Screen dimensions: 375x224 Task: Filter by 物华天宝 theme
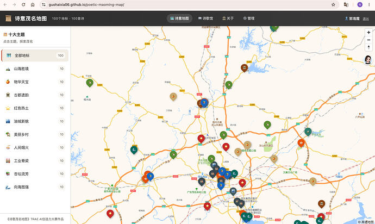click(35, 82)
